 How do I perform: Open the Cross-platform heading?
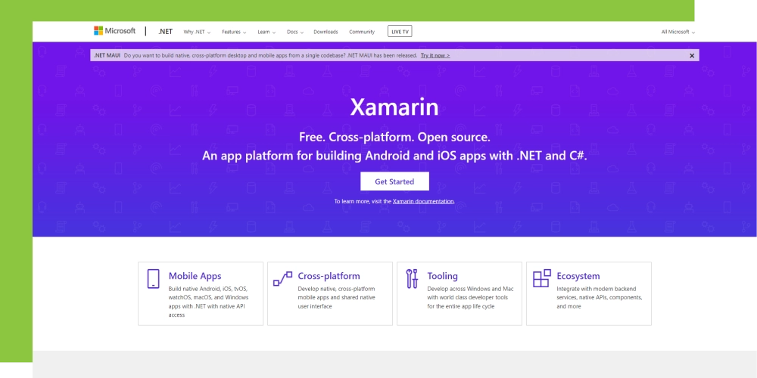click(x=329, y=276)
